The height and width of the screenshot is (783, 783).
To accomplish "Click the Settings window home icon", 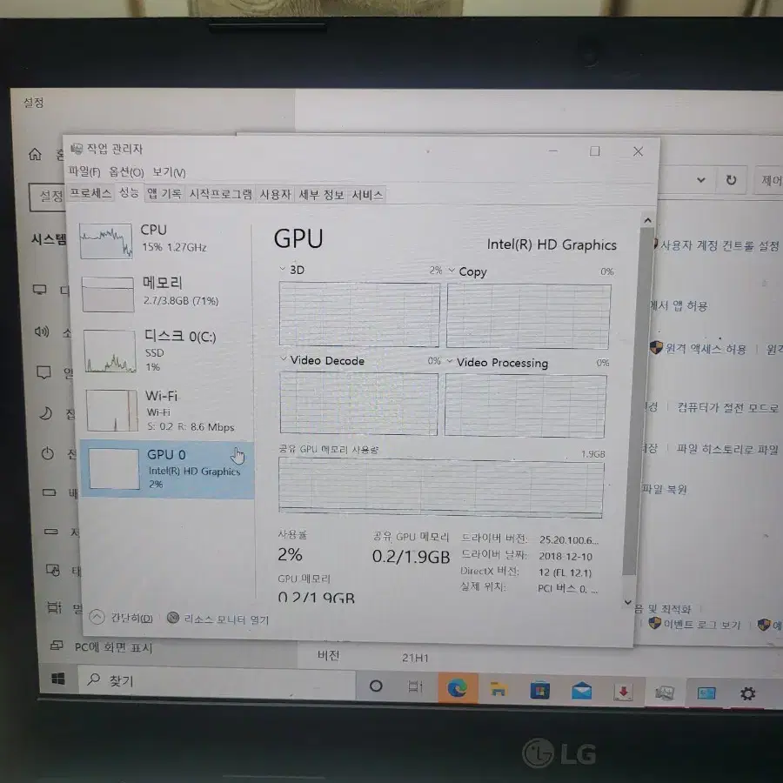I will coord(35,154).
